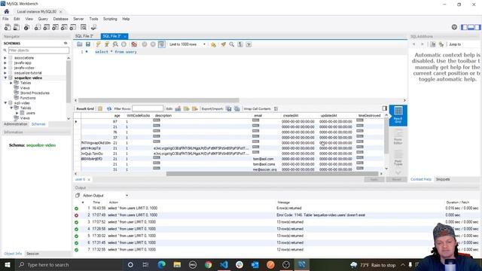This screenshot has width=482, height=271.
Task: Open the Limit to 1000 rows dropdown
Action: tap(188, 44)
